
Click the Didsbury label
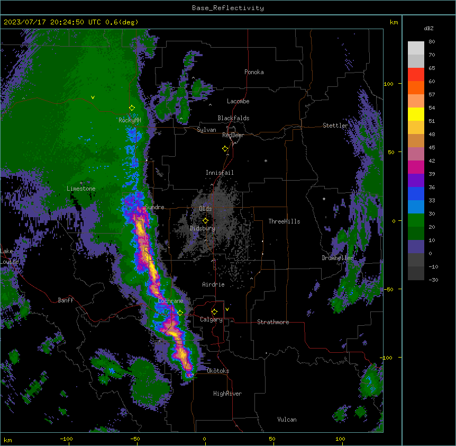click(203, 228)
